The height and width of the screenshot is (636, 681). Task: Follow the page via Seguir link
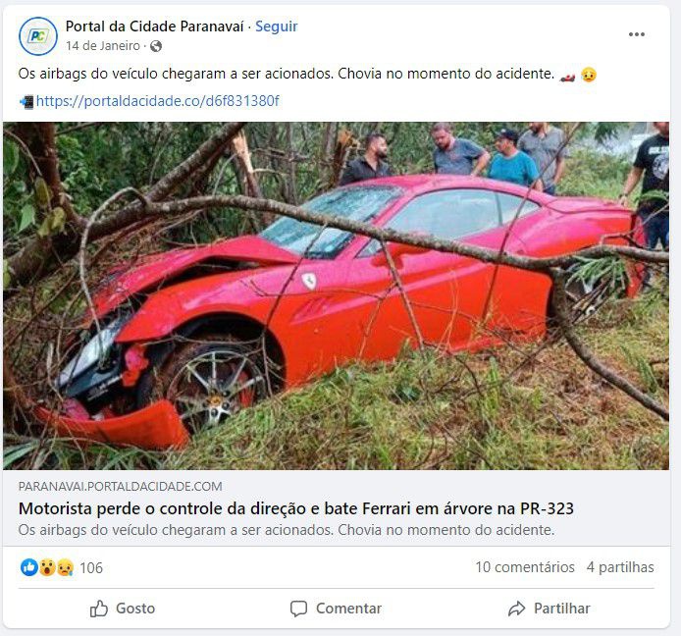276,26
